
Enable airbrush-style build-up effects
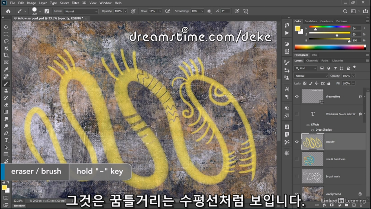click(167, 11)
